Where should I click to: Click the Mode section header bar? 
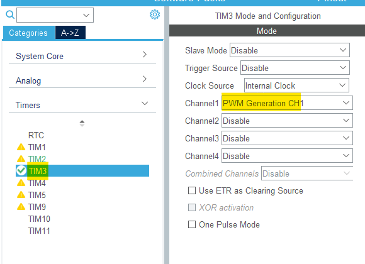267,31
